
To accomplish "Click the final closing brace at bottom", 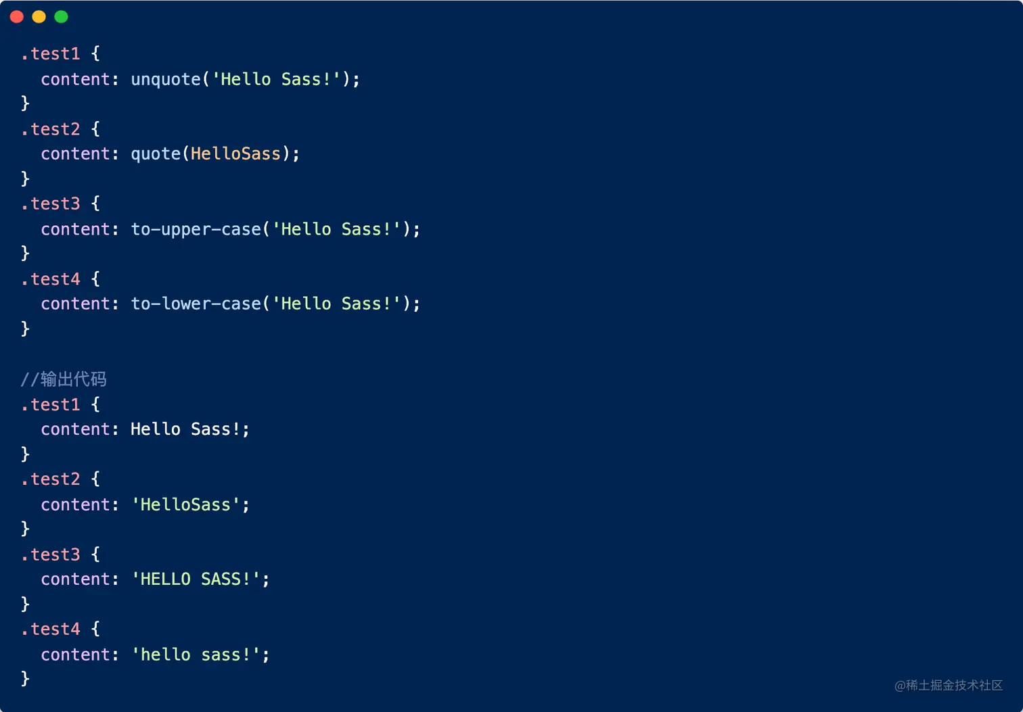I will 25,678.
